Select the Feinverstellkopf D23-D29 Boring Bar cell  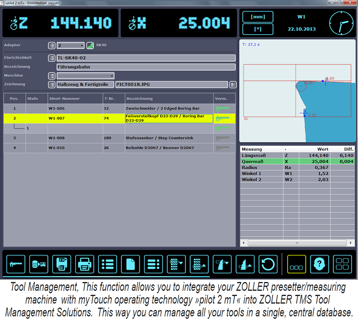pos(169,118)
